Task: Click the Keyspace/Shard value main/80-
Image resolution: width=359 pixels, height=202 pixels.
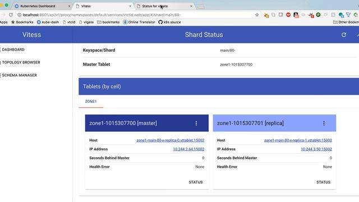Action: tap(228, 50)
